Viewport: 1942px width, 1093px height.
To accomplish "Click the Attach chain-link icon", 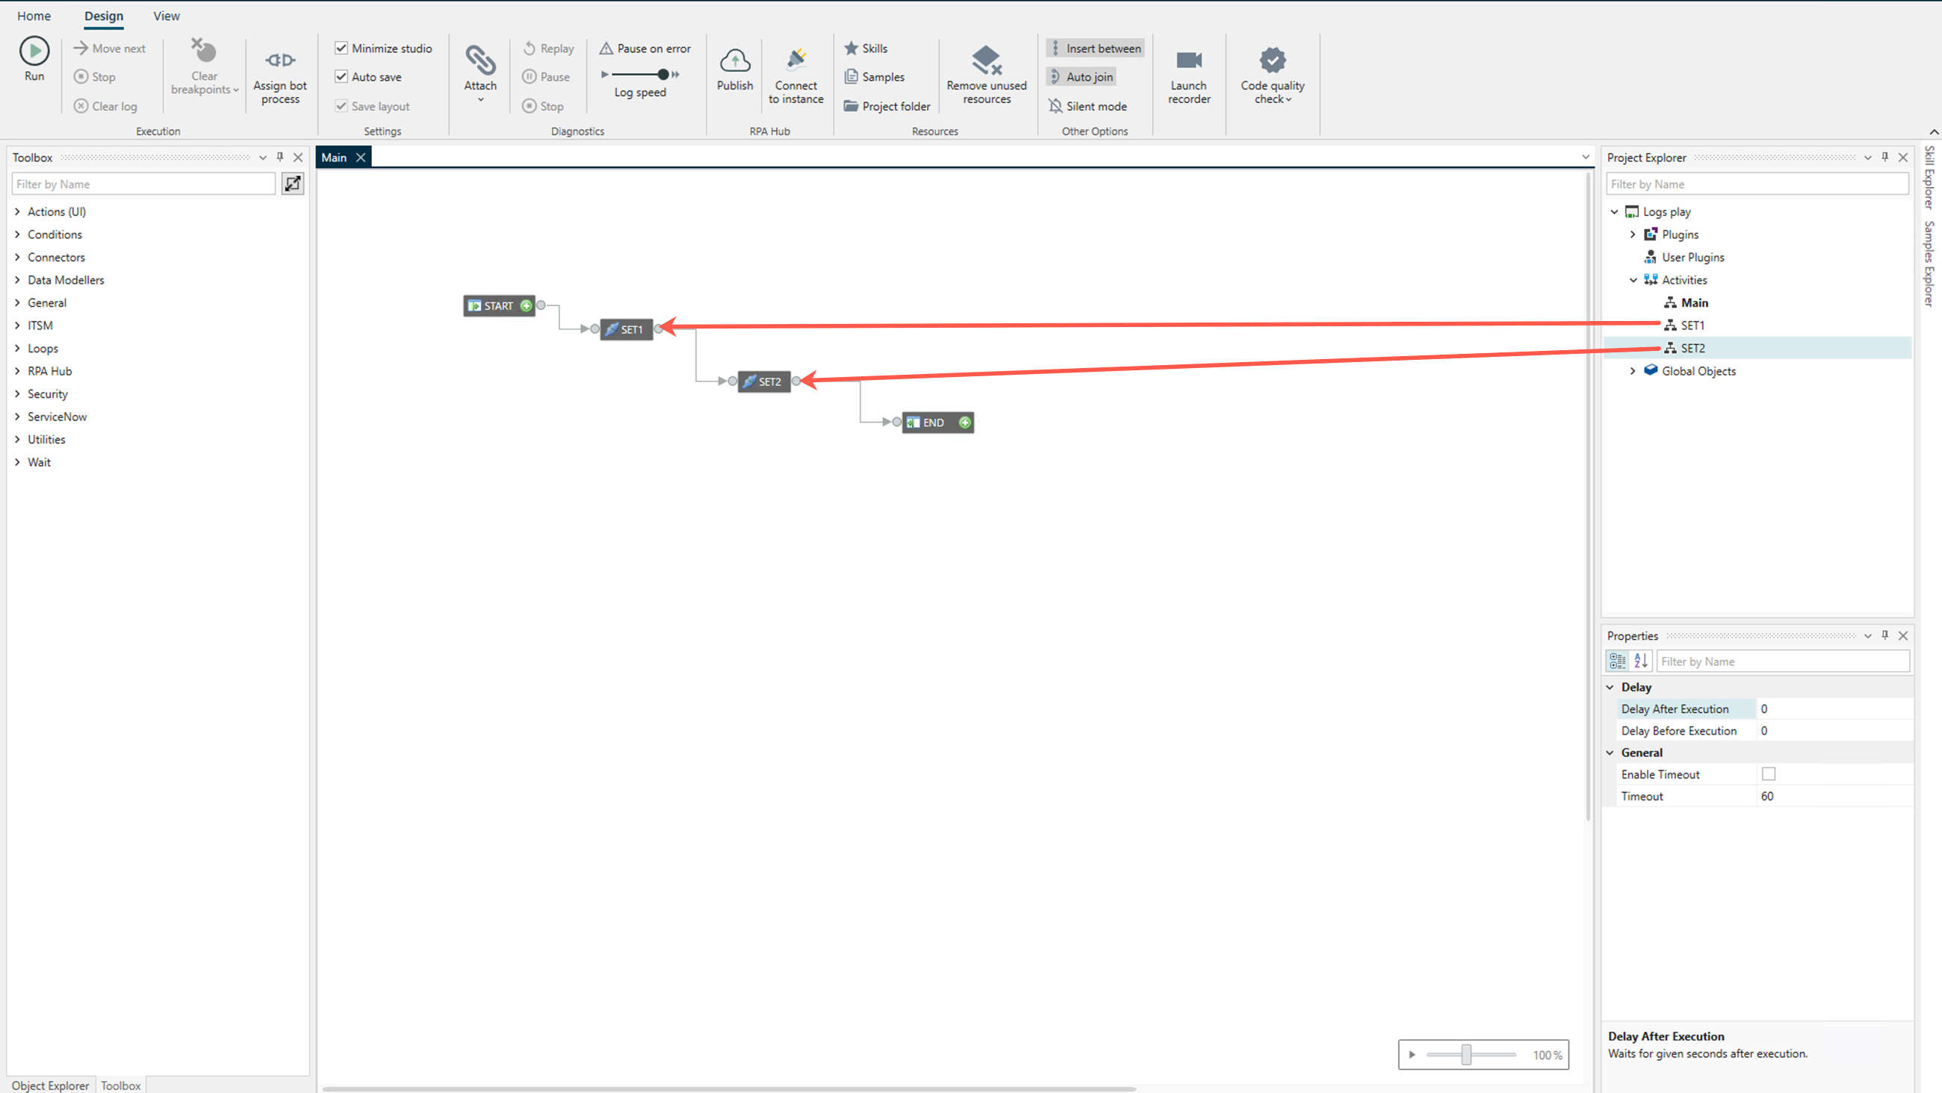I will point(480,59).
